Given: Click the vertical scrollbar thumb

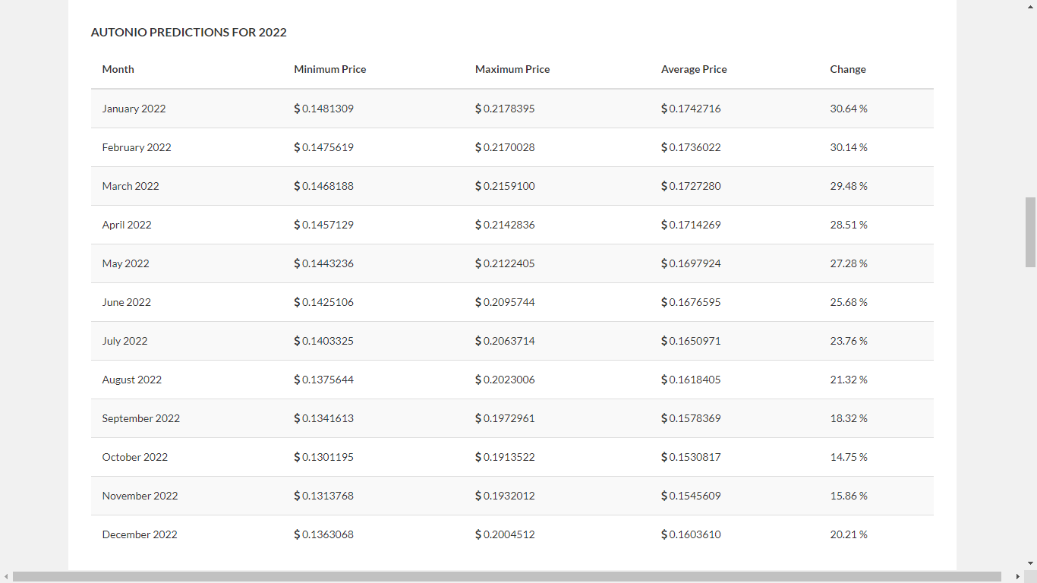Looking at the screenshot, I should click(x=1030, y=232).
